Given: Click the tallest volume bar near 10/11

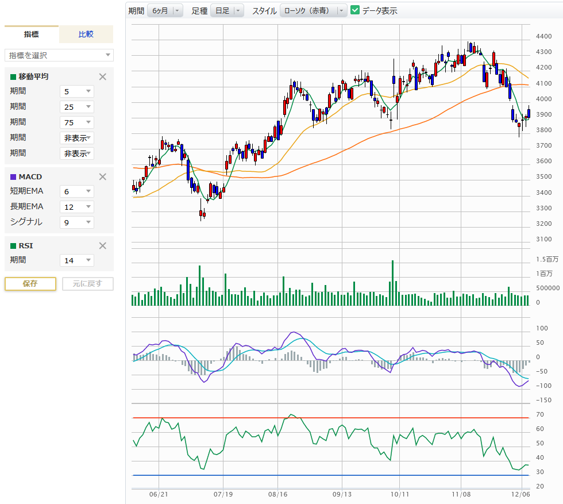Looking at the screenshot, I should pyautogui.click(x=393, y=283).
